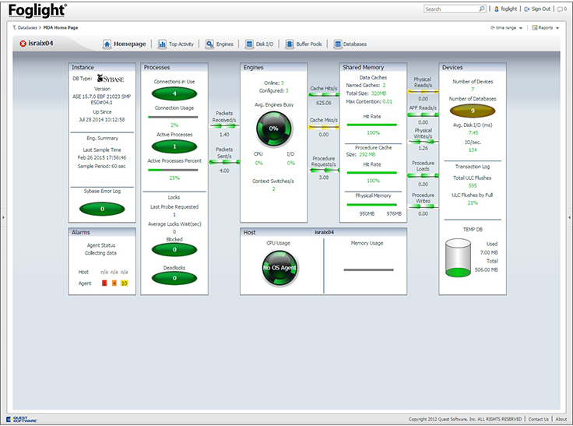Image resolution: width=573 pixels, height=426 pixels.
Task: Click the Cache Hits/s flow
Action: [x=324, y=95]
